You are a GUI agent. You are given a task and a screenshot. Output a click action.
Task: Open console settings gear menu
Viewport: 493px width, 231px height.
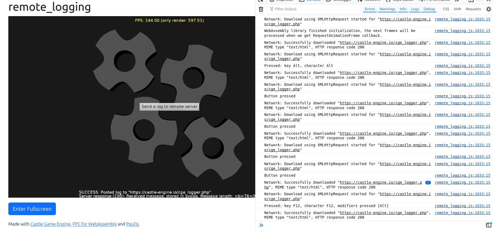488,9
